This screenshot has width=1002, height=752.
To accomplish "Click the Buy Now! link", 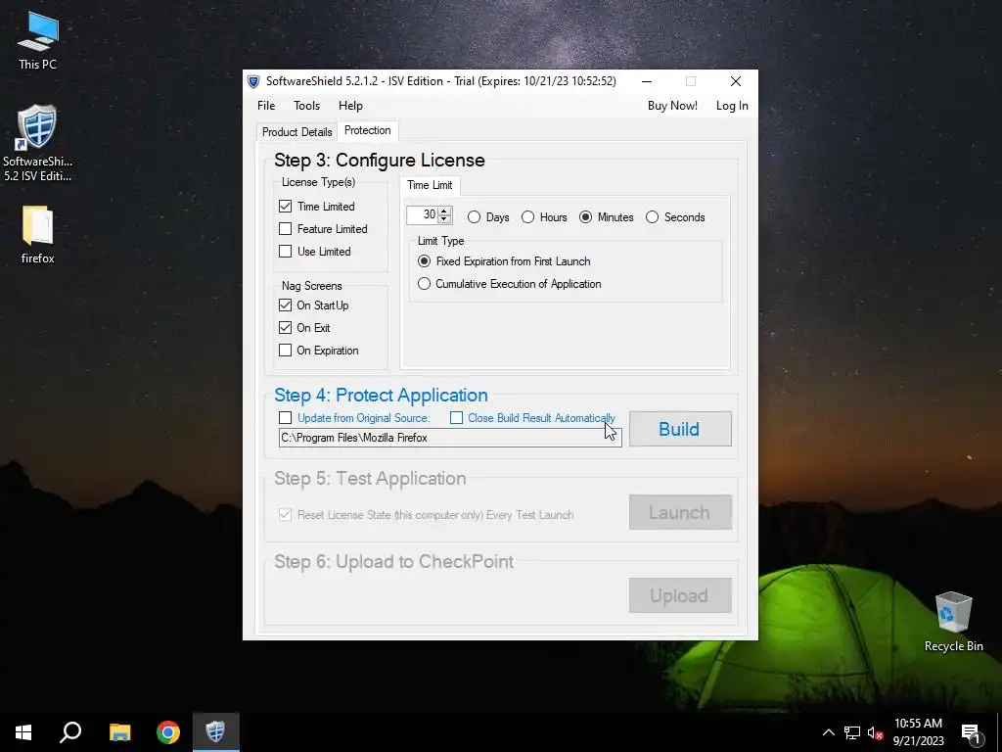I will (x=672, y=106).
